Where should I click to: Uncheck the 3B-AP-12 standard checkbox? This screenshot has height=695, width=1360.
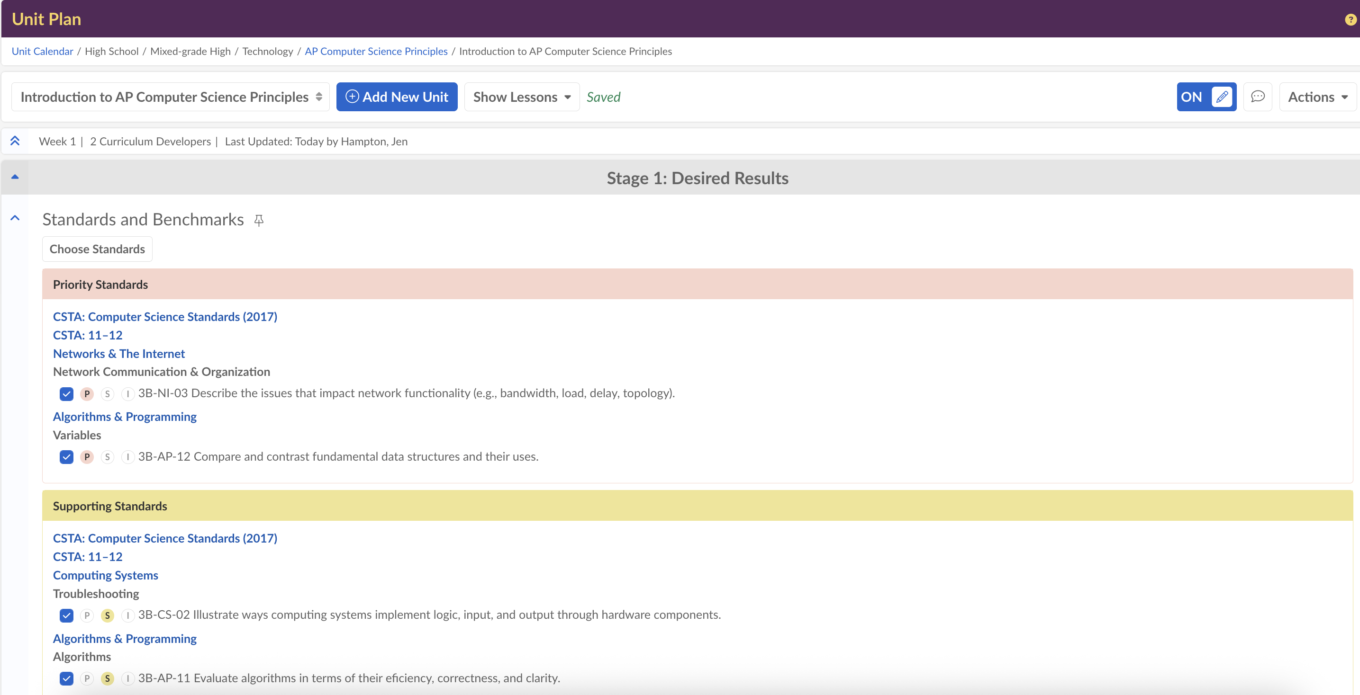point(66,457)
